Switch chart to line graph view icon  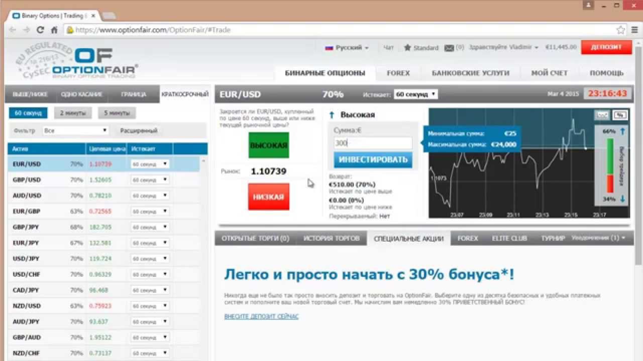pos(602,115)
